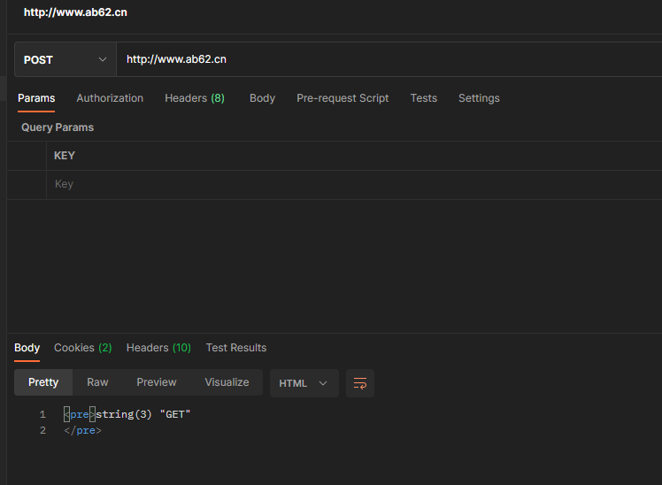Switch to the Params tab
The width and height of the screenshot is (662, 485).
36,98
